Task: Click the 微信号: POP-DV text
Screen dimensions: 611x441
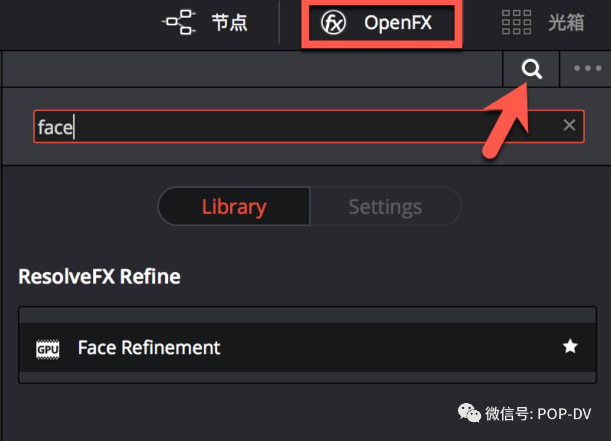Action: pyautogui.click(x=538, y=414)
